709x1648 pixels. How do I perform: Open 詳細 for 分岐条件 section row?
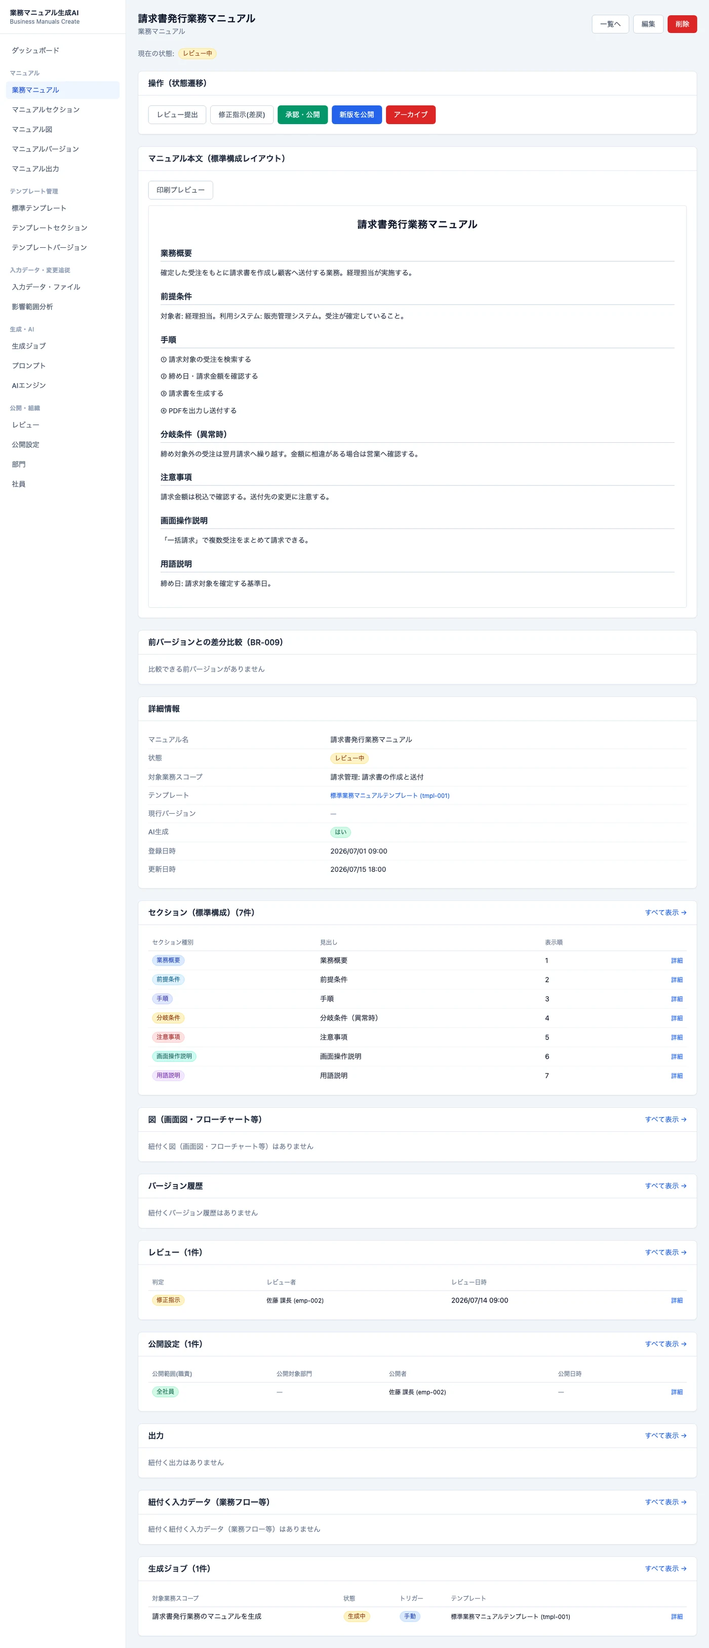tap(677, 1018)
